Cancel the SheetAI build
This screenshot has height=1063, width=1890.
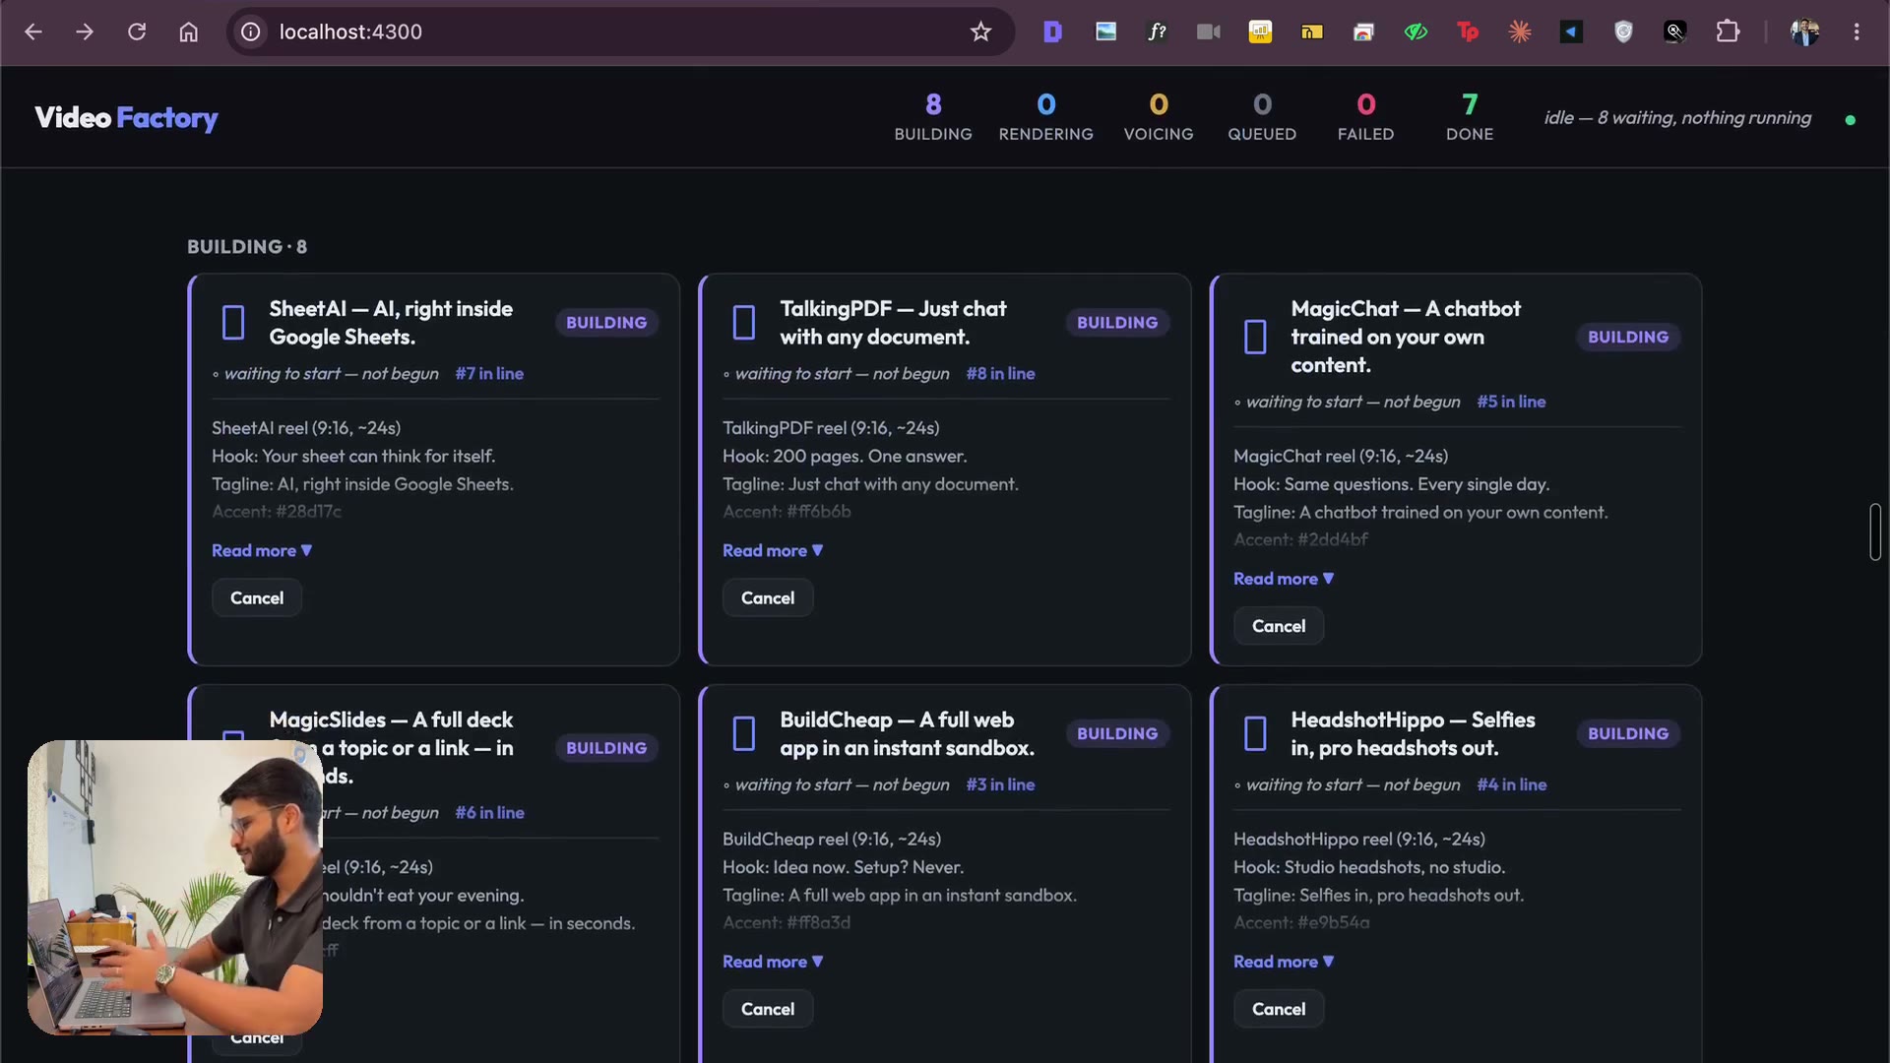pyautogui.click(x=257, y=597)
